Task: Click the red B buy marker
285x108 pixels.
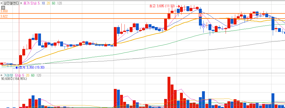Action: click(200, 15)
